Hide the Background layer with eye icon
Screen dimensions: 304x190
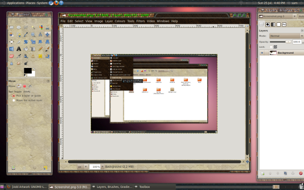point(262,53)
